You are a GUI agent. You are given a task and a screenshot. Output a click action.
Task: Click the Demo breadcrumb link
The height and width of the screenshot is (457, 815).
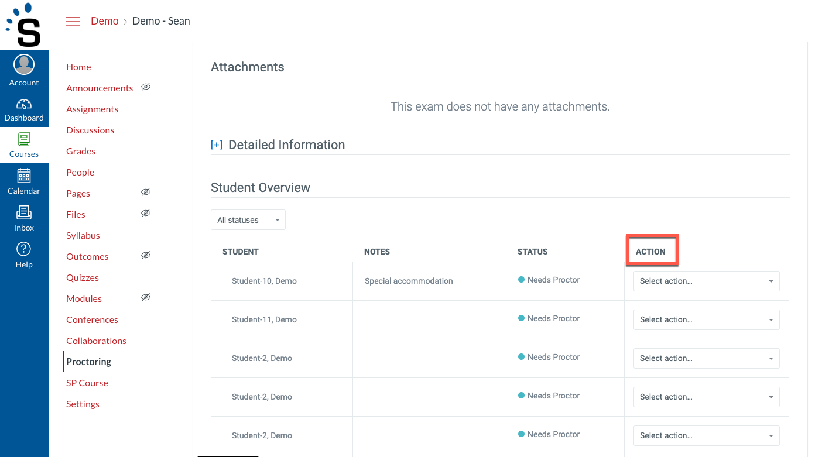click(105, 21)
